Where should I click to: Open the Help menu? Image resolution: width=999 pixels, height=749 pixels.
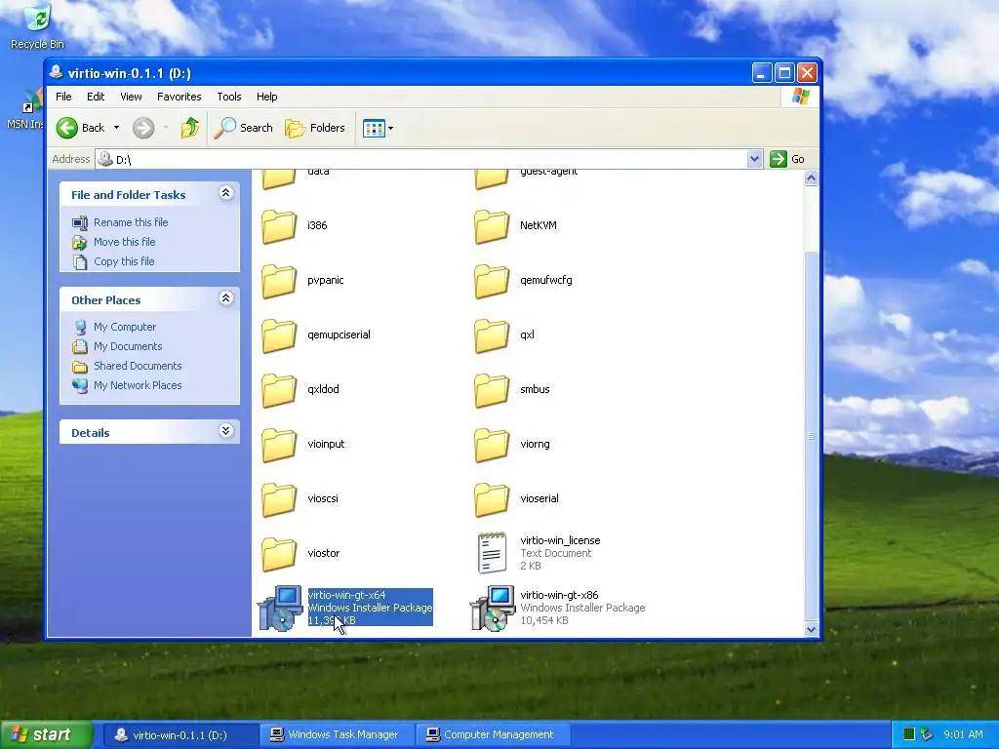[x=267, y=97]
